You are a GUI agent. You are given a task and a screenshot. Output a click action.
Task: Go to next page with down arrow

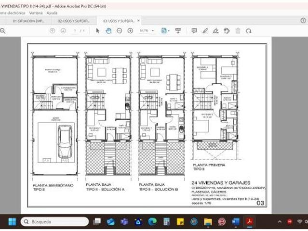[x=63, y=31]
